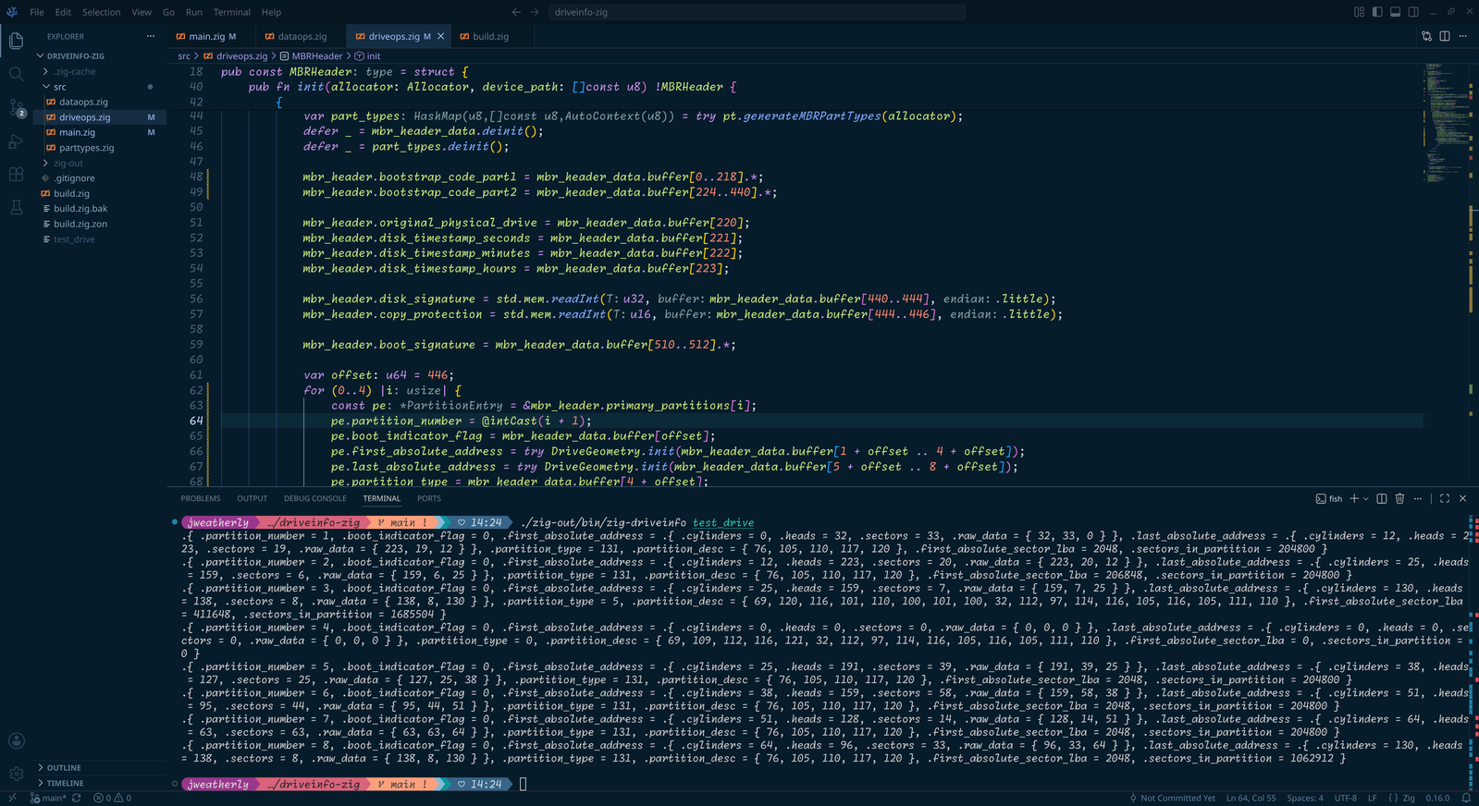This screenshot has width=1479, height=806.
Task: Create a new terminal with plus icon
Action: pos(1354,498)
